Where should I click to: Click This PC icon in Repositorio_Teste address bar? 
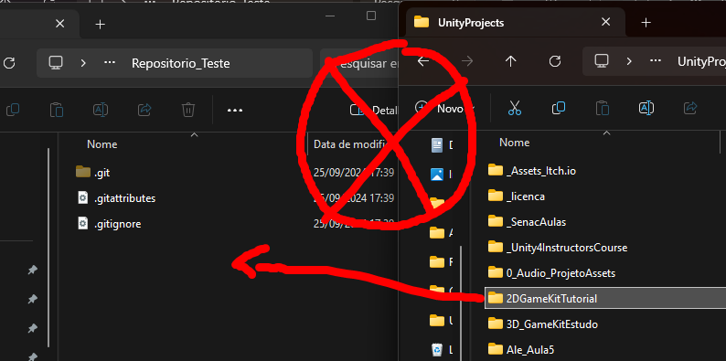click(x=56, y=62)
